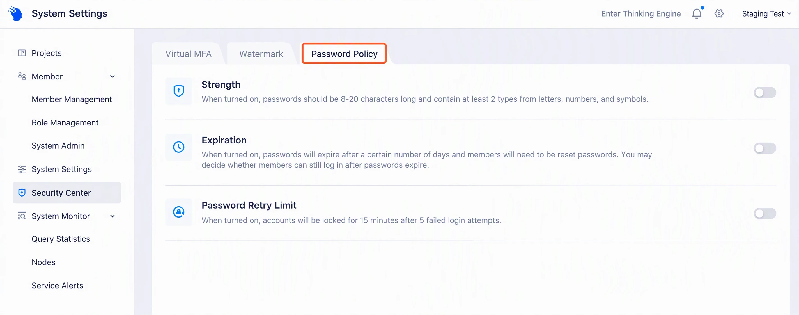Open Member Management in the sidebar
The width and height of the screenshot is (799, 315).
pyautogui.click(x=72, y=99)
